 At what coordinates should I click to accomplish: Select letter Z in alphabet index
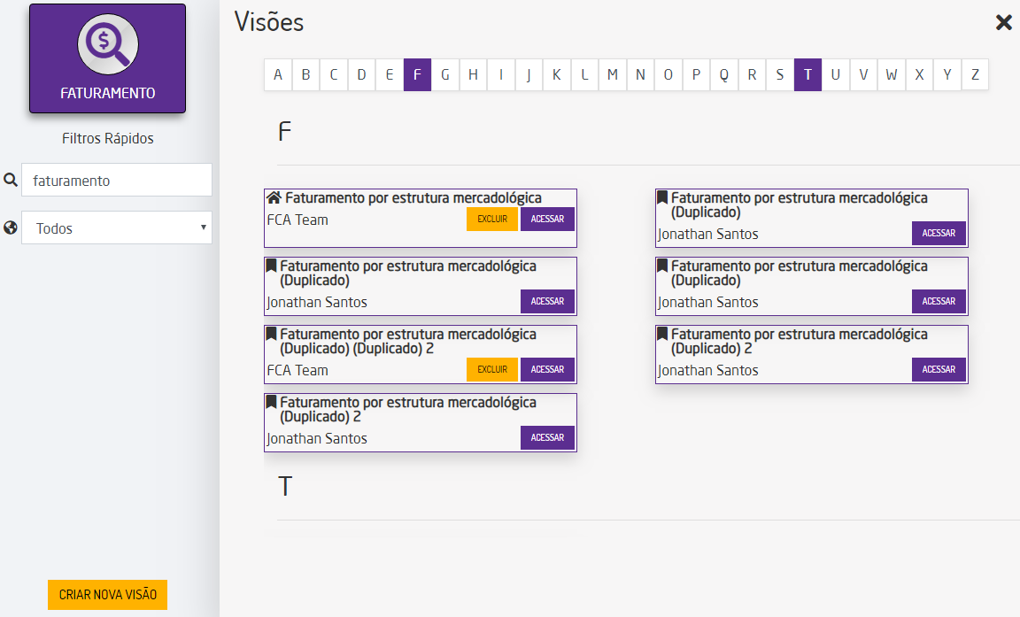pyautogui.click(x=975, y=75)
